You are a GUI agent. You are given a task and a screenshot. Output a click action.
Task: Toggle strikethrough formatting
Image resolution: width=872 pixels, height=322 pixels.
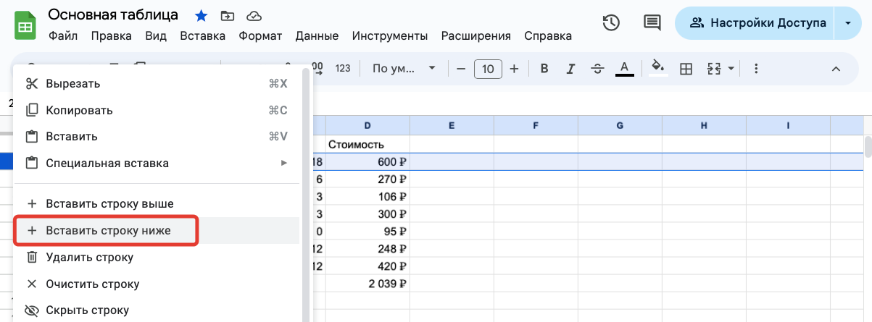[597, 69]
